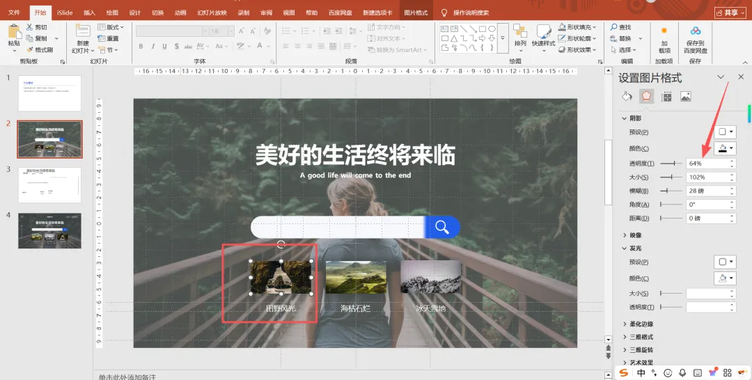Image resolution: width=752 pixels, height=380 pixels.
Task: Open the File (文件) menu
Action: (x=14, y=13)
